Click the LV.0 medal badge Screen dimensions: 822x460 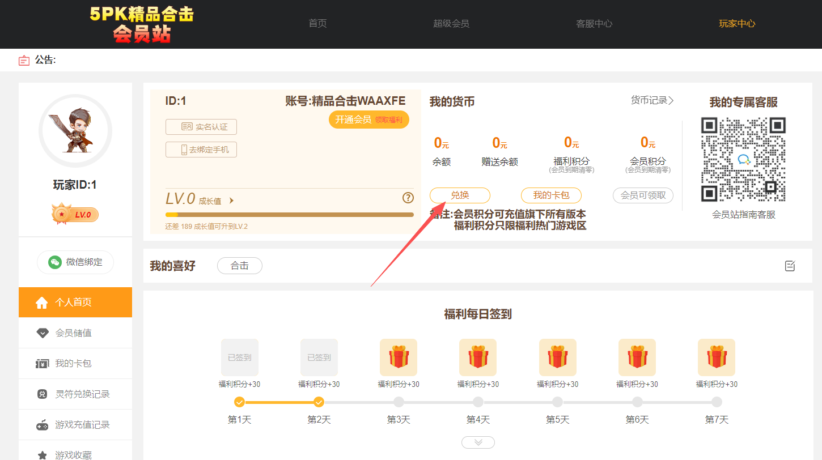(x=75, y=214)
